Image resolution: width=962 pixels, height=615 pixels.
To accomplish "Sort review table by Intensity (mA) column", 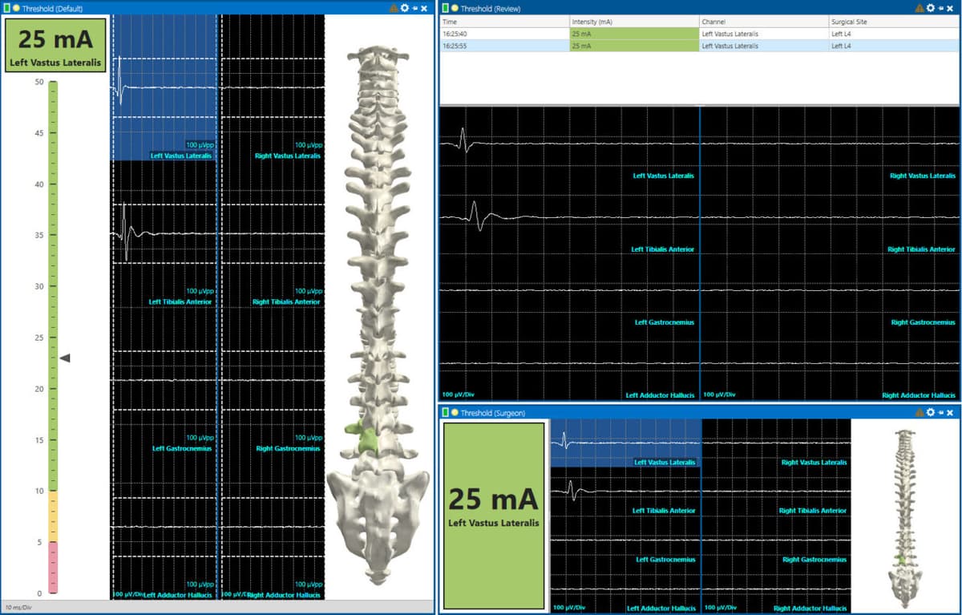I will click(x=633, y=22).
